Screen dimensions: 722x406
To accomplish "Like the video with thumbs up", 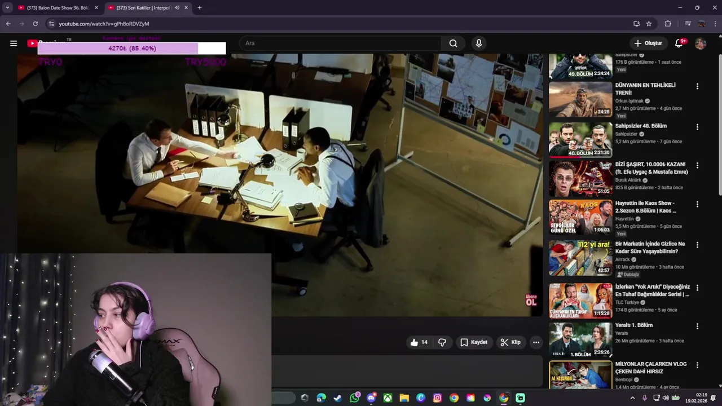I will [x=419, y=342].
